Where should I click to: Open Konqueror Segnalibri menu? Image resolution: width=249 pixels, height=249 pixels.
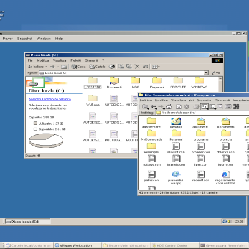tap(204, 100)
